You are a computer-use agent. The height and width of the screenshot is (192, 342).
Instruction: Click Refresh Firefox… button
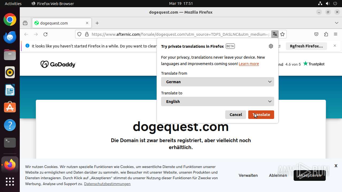306,46
